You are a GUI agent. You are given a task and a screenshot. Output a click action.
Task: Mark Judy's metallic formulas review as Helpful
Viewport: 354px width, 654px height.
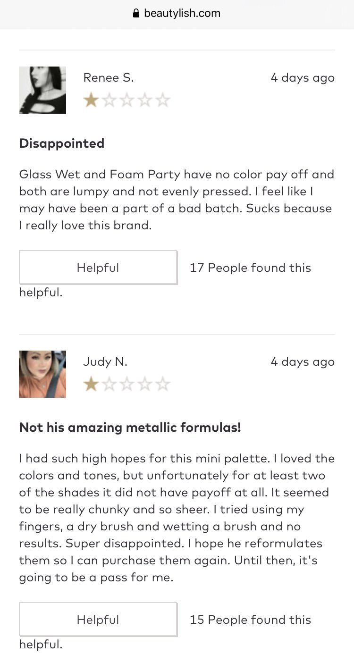[98, 620]
